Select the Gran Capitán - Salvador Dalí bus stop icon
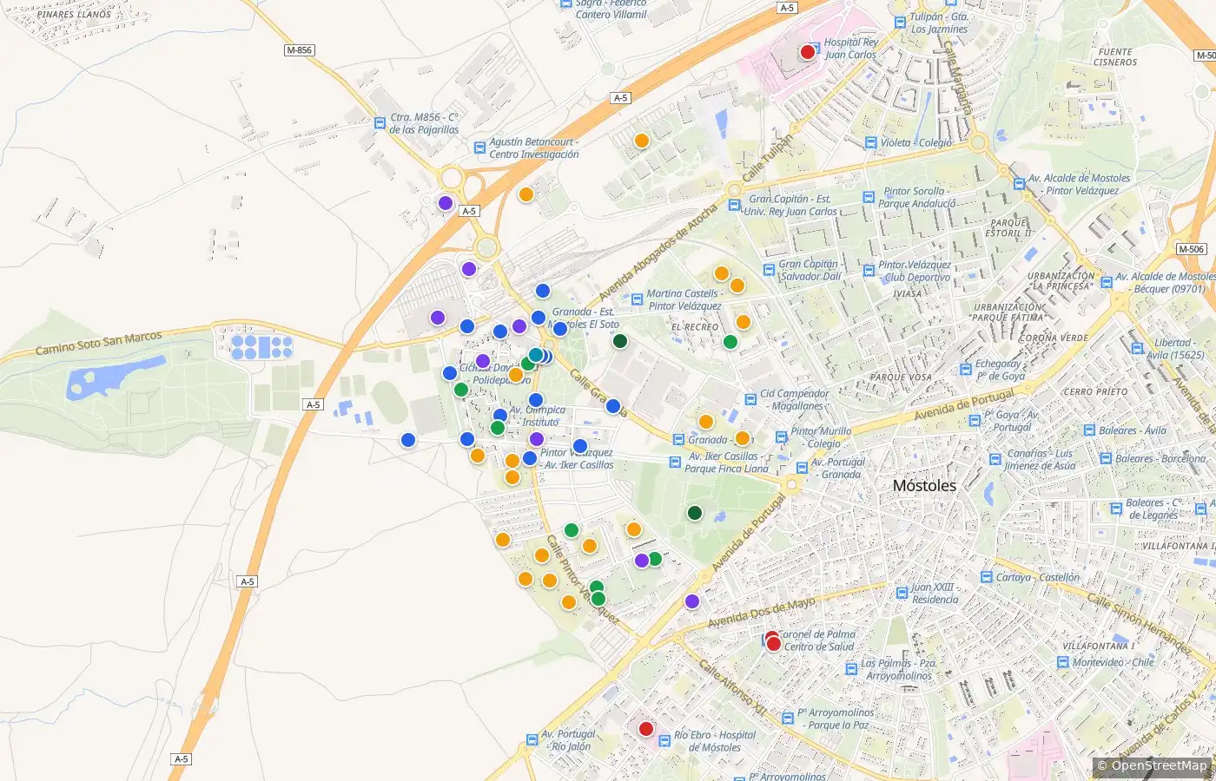The width and height of the screenshot is (1216, 781). coord(769,270)
